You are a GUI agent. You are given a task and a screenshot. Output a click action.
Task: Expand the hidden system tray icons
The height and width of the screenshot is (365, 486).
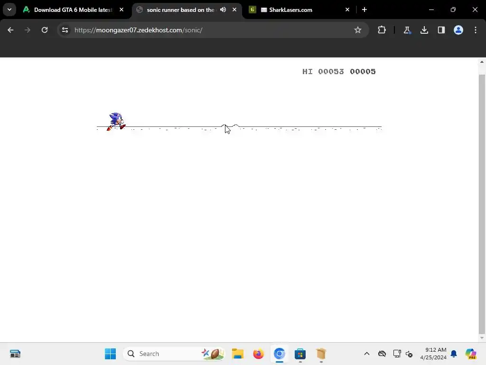(367, 354)
